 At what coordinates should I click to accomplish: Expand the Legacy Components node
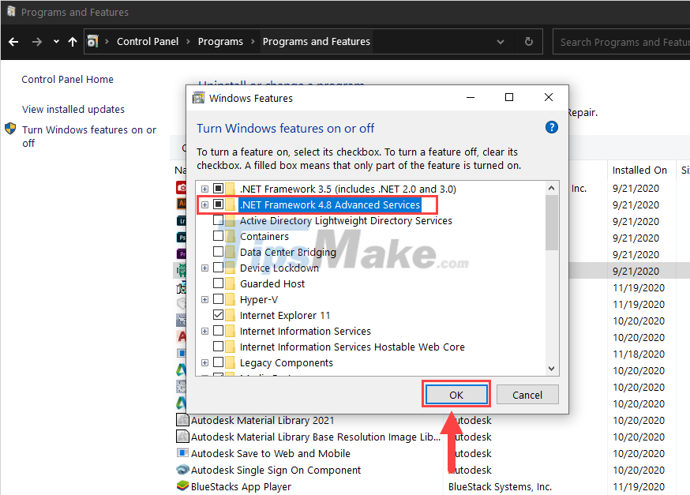[204, 362]
